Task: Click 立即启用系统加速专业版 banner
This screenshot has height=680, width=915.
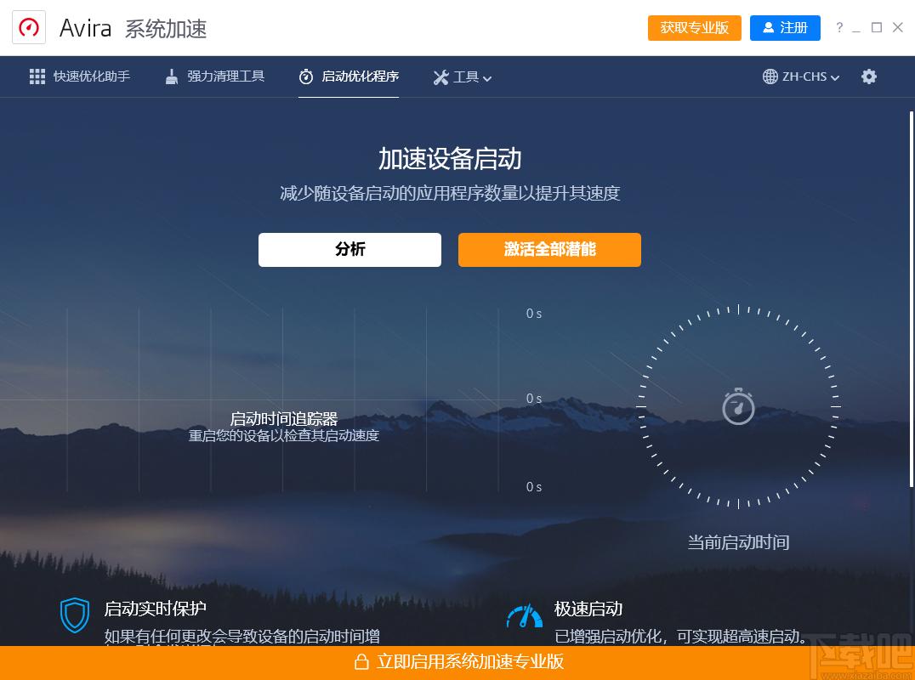Action: [x=457, y=662]
